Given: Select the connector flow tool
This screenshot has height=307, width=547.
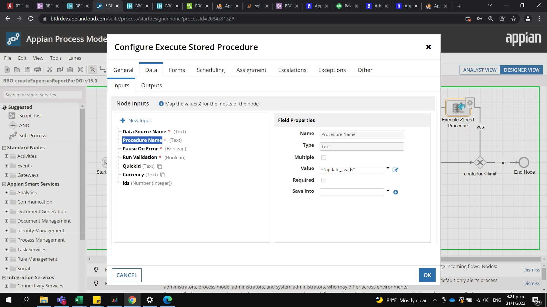Looking at the screenshot, I should [x=102, y=70].
